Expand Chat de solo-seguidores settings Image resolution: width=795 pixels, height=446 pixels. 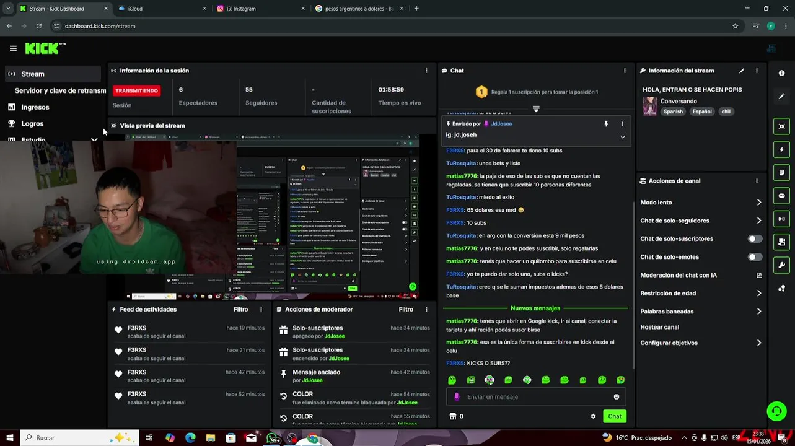[x=759, y=221]
